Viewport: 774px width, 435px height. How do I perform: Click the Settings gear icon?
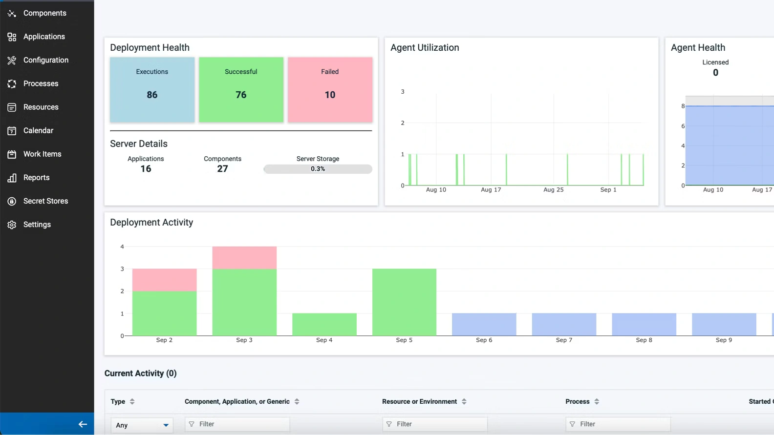coord(12,225)
